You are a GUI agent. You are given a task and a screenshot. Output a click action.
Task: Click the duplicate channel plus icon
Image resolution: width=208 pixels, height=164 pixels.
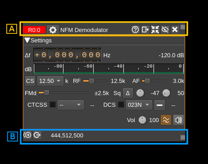click(27, 135)
